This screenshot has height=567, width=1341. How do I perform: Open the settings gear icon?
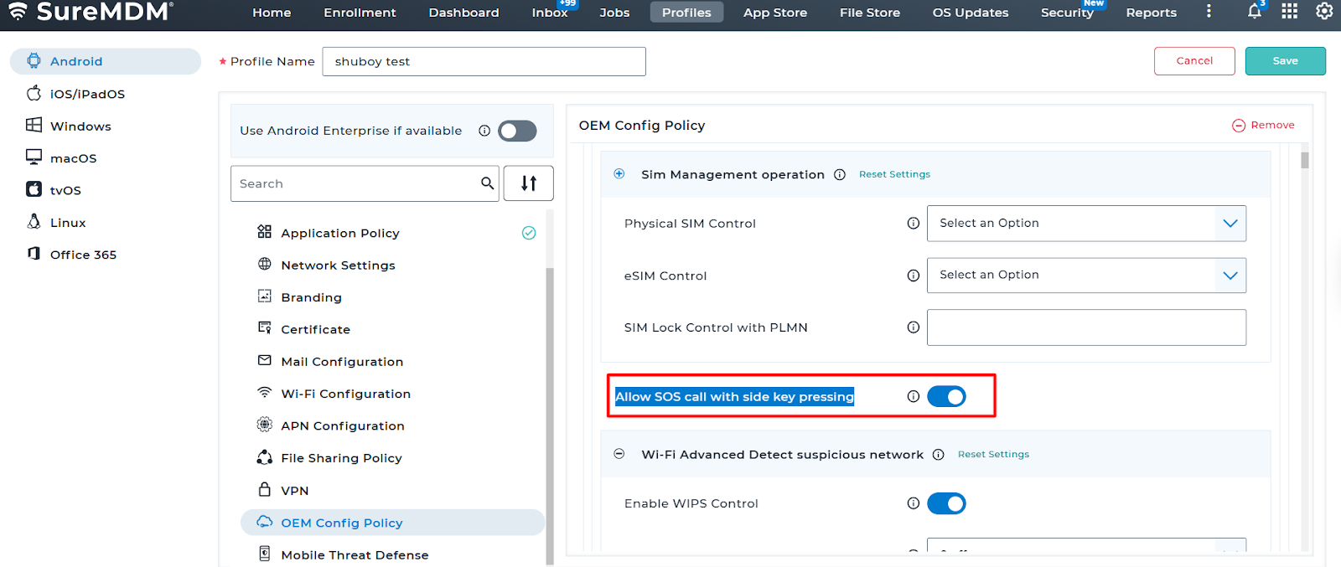click(x=1324, y=12)
